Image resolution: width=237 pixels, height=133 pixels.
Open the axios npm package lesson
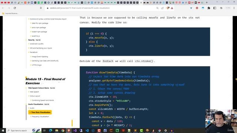(39, 28)
